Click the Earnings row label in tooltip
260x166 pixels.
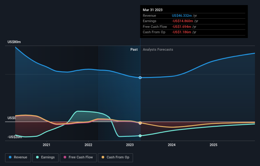149,21
